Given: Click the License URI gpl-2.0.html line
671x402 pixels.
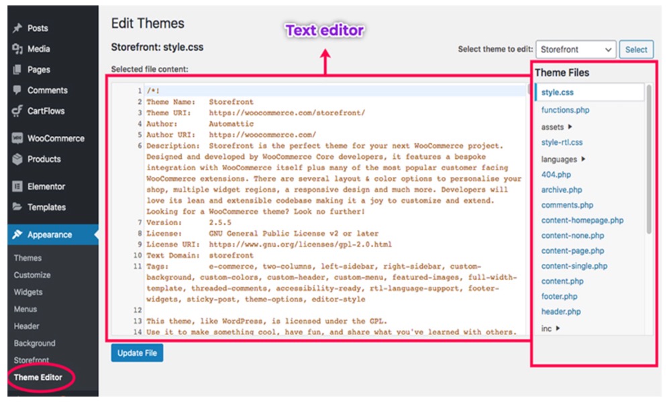Looking at the screenshot, I should click(269, 245).
